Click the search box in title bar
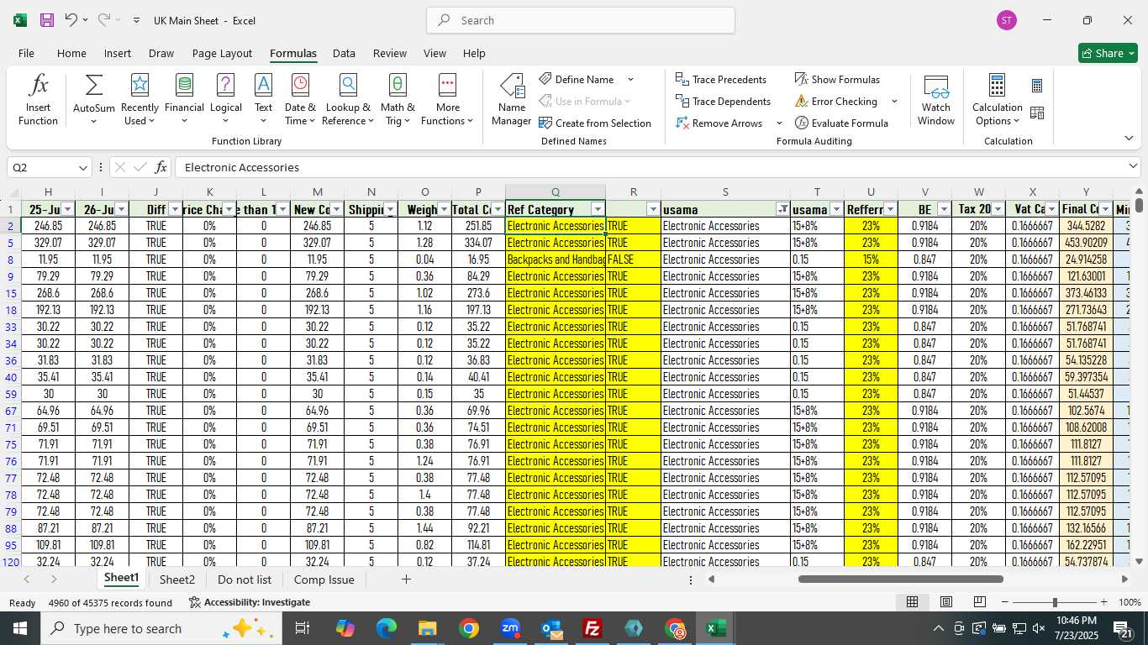 click(581, 20)
